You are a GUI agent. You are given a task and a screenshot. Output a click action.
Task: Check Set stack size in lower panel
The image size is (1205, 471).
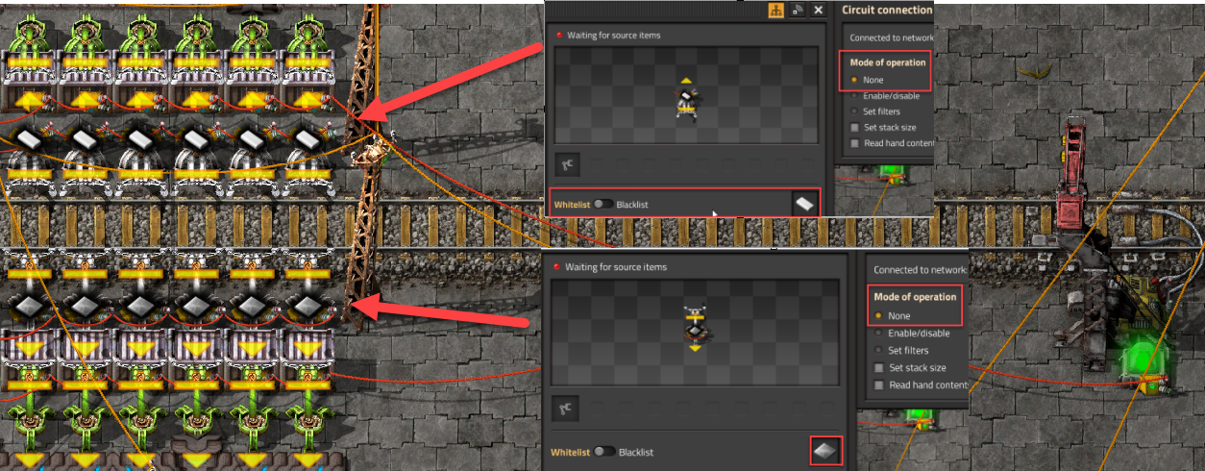910,368
